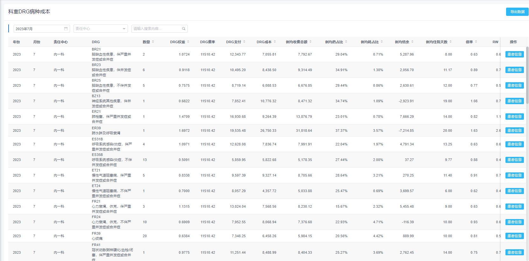Open 患者信息 for the BR21 row
The width and height of the screenshot is (529, 261).
click(x=514, y=54)
